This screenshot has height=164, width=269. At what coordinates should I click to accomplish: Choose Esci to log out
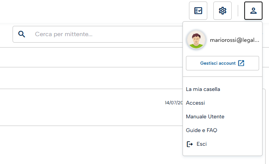[x=202, y=144]
